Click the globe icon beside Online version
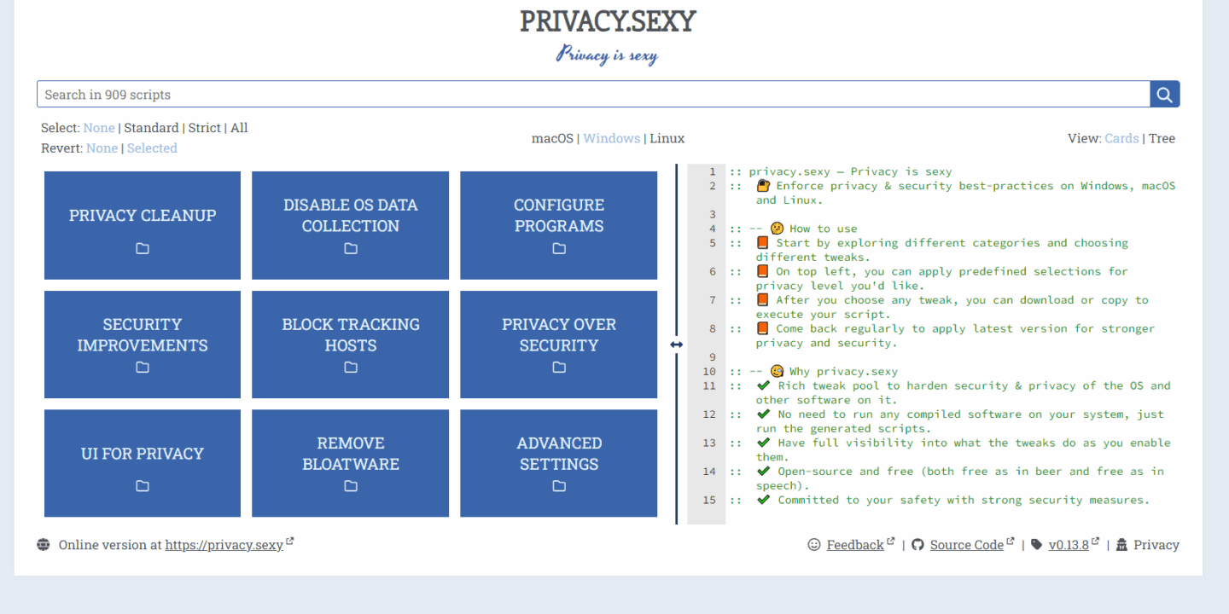This screenshot has height=614, width=1229. click(44, 544)
